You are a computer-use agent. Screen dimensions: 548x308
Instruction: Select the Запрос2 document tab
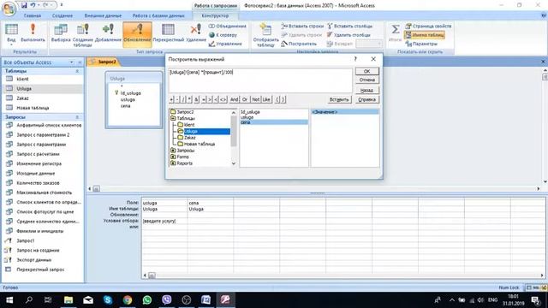(x=104, y=62)
